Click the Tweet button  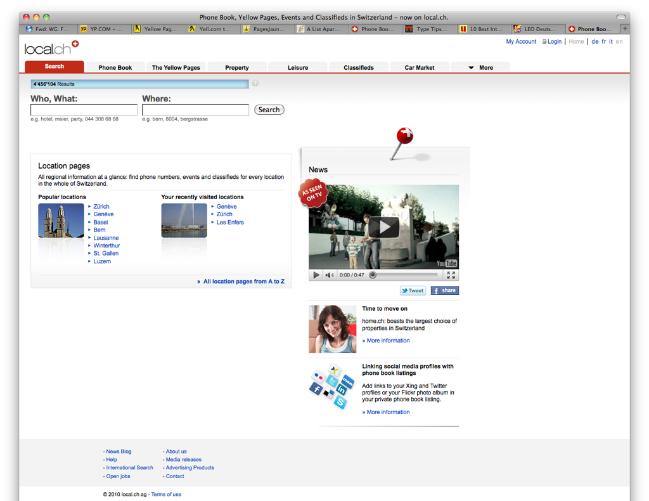tap(413, 290)
